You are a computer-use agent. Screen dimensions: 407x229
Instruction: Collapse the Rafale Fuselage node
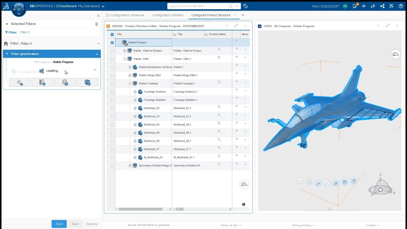tap(130, 84)
